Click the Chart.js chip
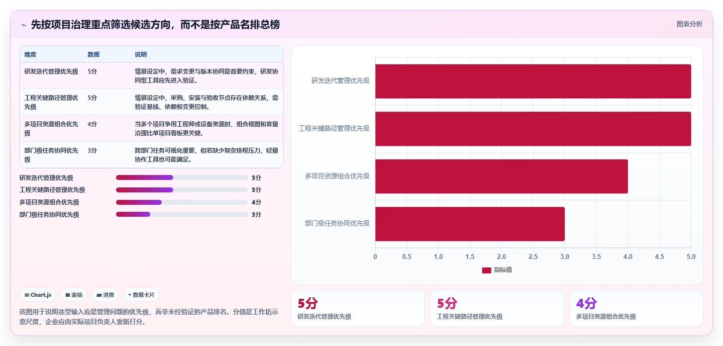 [38, 295]
